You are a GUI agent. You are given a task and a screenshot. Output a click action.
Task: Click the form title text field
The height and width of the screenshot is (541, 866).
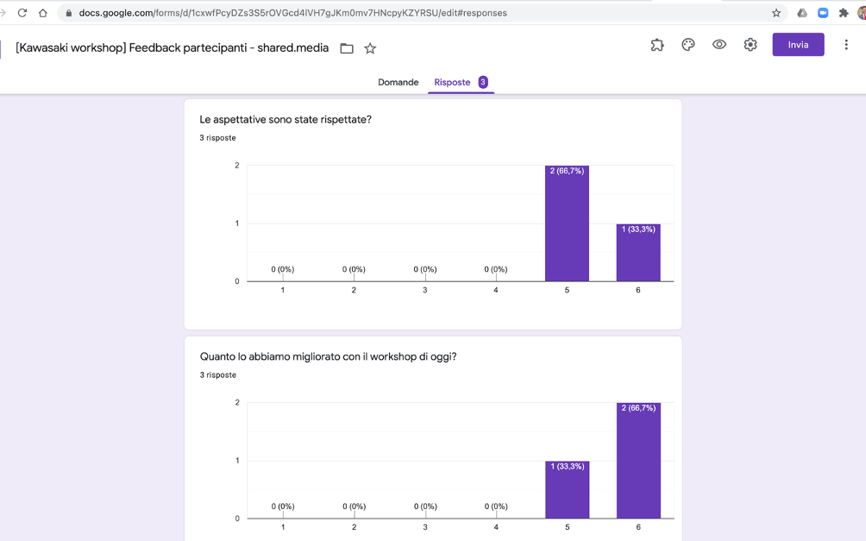click(172, 48)
